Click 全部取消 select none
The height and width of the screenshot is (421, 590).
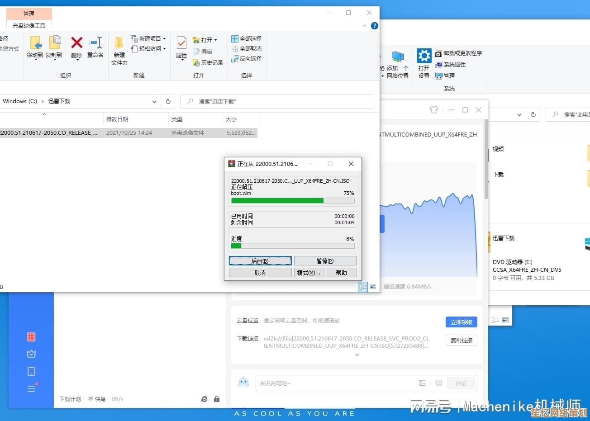click(246, 49)
